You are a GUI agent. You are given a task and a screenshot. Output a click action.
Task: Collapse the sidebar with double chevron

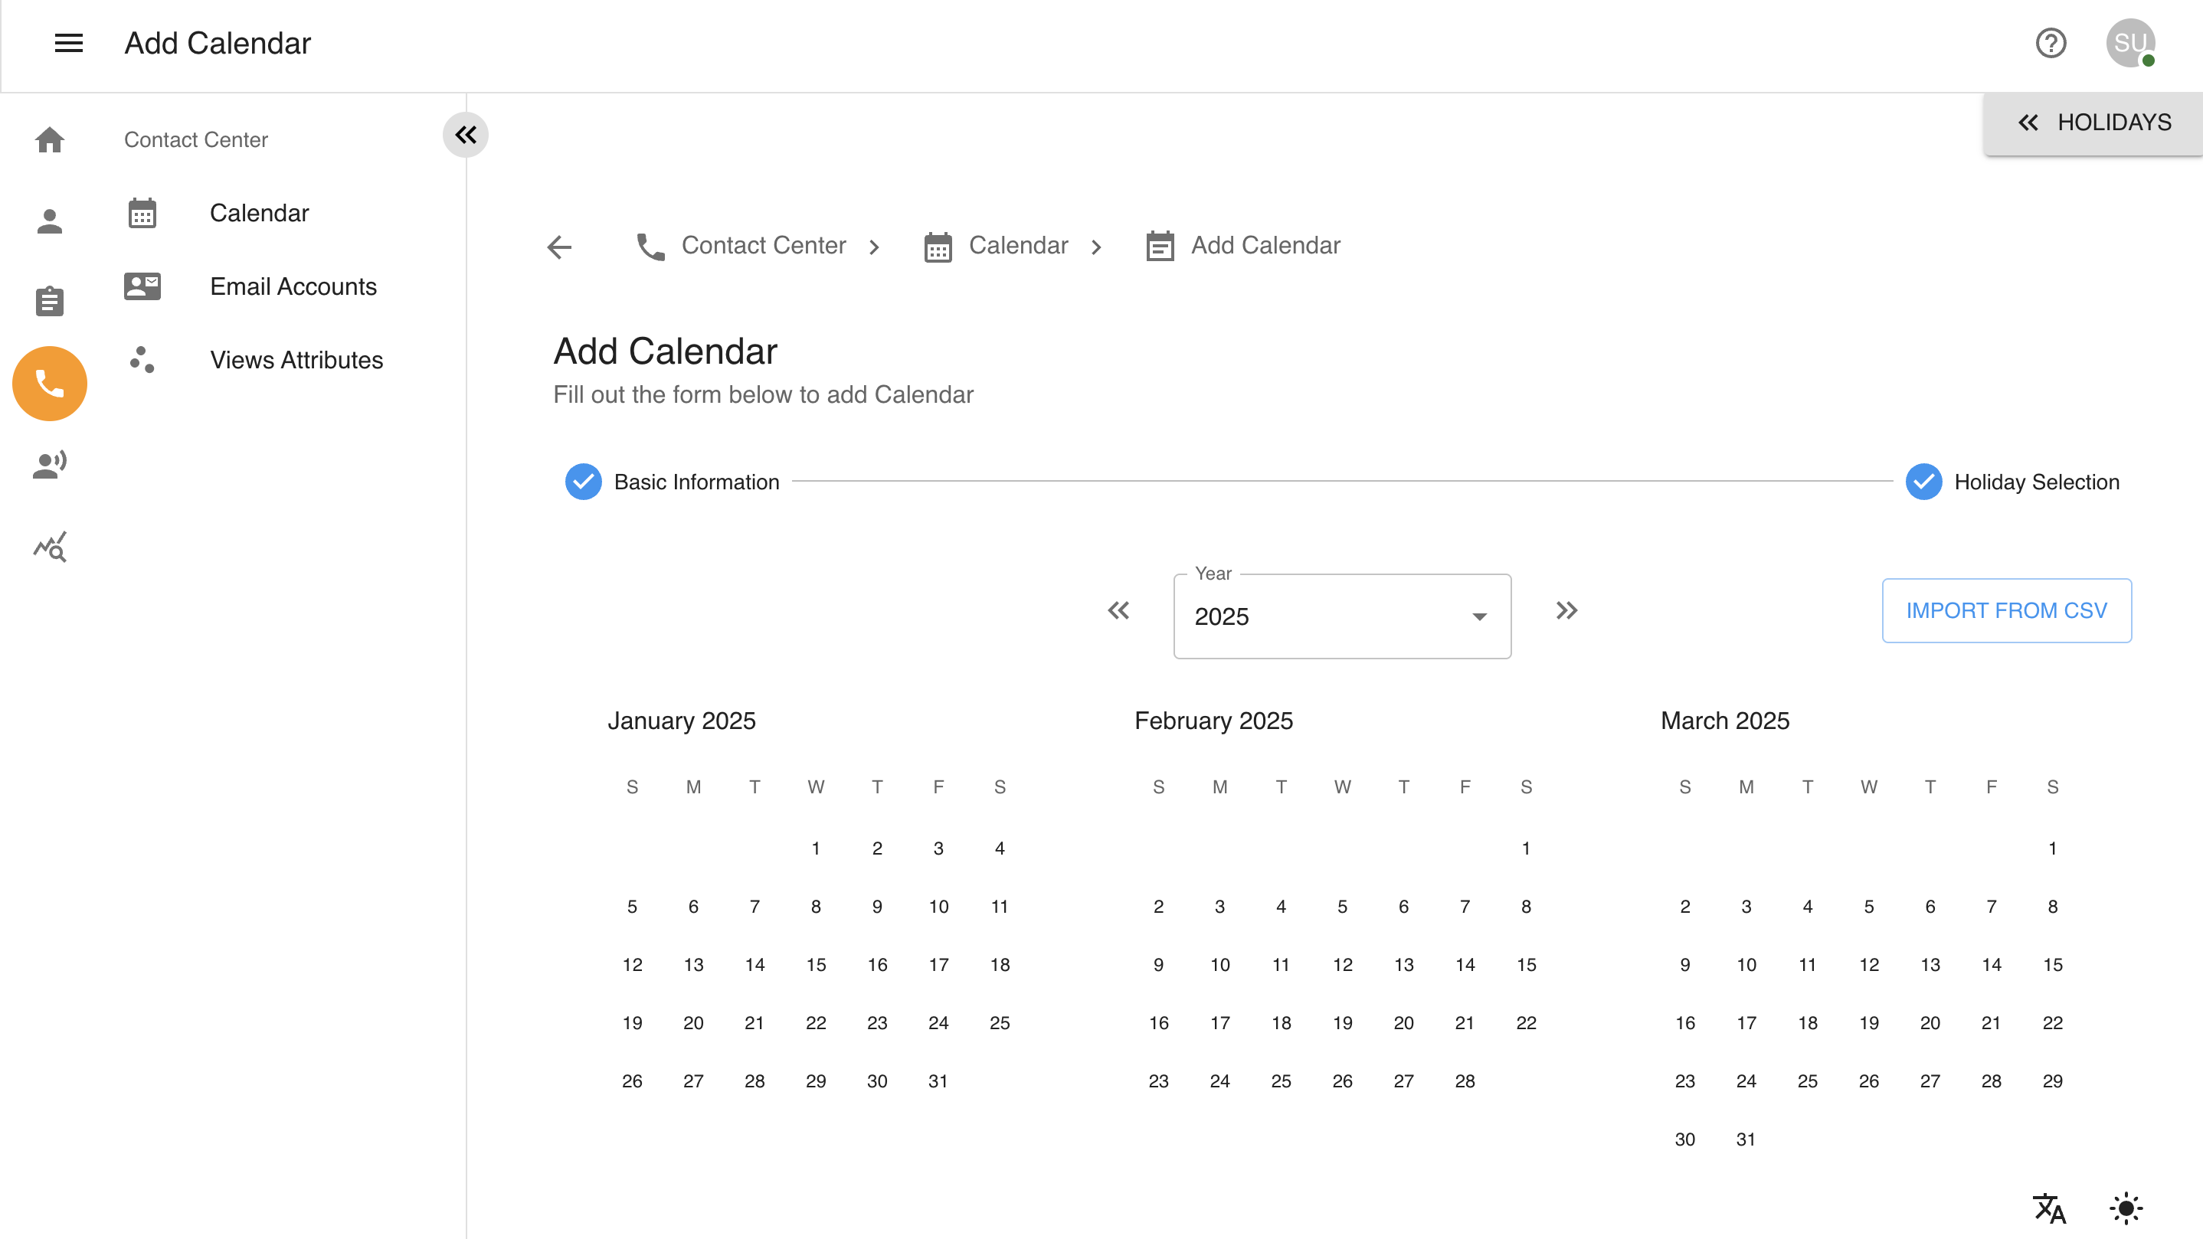click(465, 134)
